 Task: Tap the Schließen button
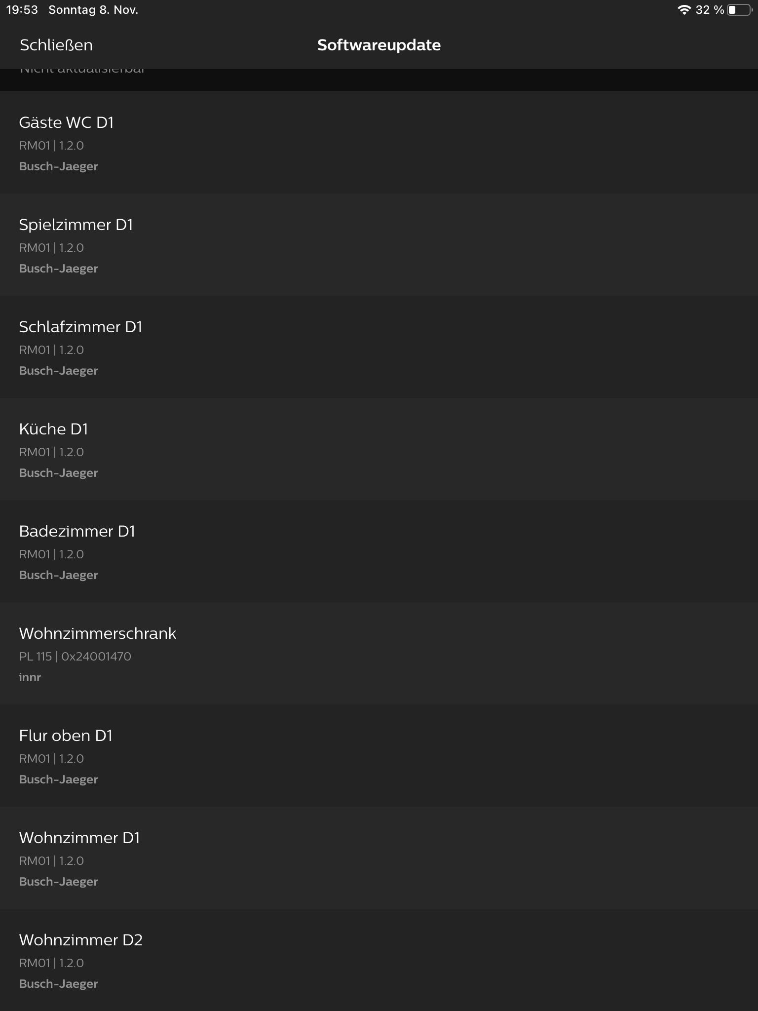pyautogui.click(x=56, y=45)
